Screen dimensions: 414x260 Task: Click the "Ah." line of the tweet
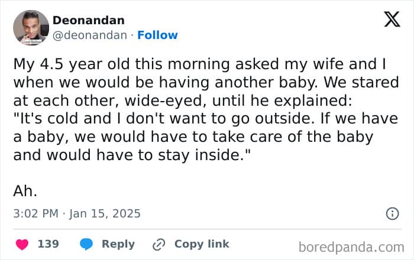tap(25, 190)
